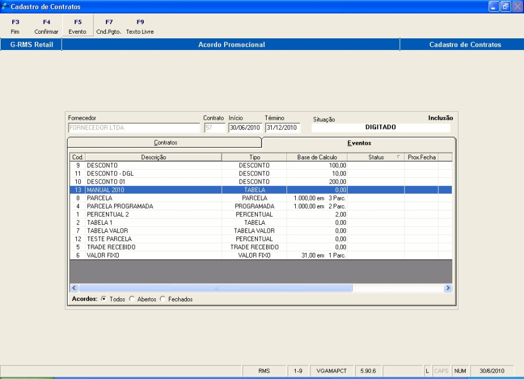Click the NUM status bar indicator

pyautogui.click(x=460, y=371)
